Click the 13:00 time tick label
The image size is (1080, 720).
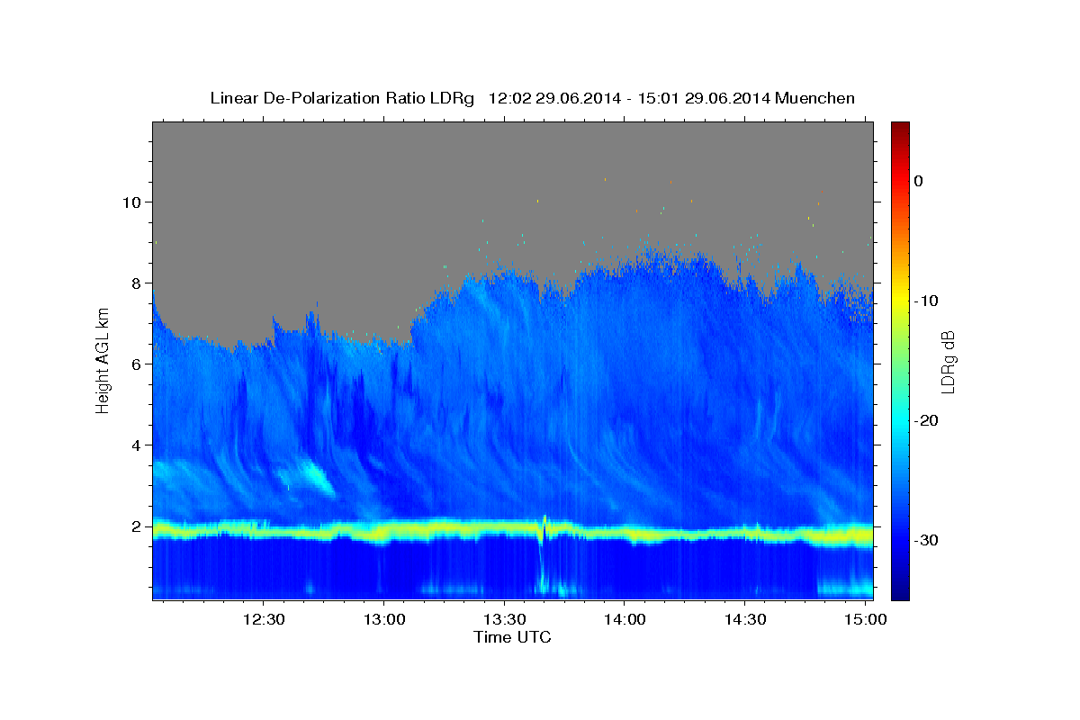click(383, 620)
